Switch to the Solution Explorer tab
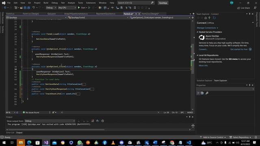 tap(204, 80)
